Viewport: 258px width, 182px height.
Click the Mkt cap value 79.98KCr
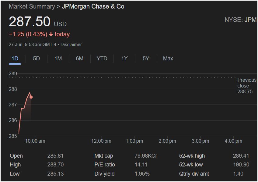(146, 156)
